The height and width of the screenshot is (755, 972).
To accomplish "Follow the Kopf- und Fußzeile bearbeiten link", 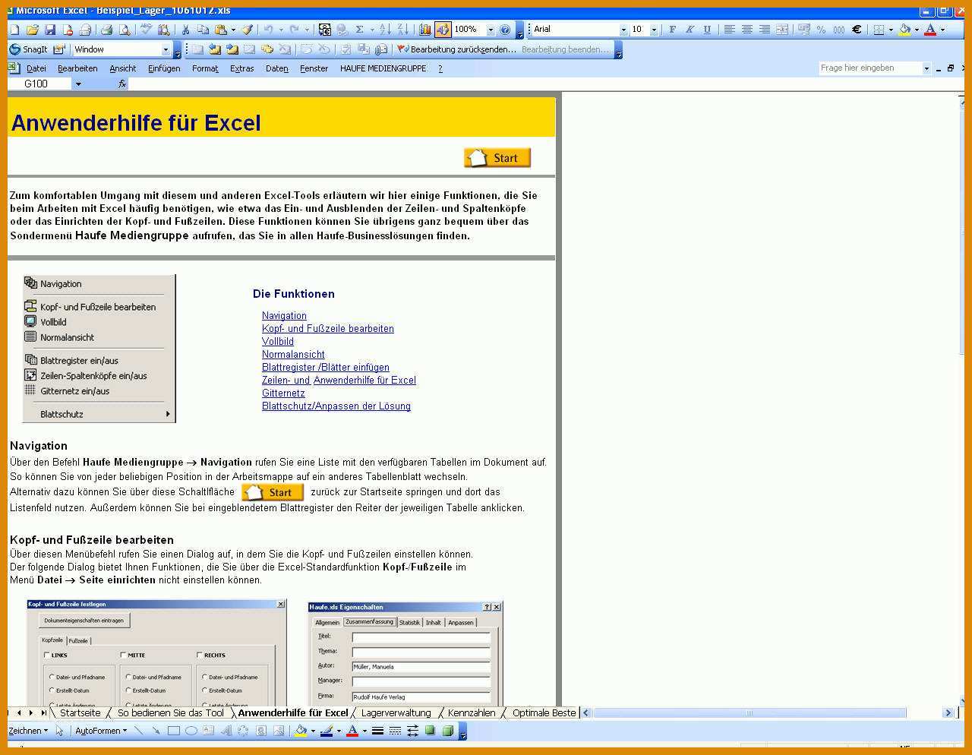I will pos(328,329).
